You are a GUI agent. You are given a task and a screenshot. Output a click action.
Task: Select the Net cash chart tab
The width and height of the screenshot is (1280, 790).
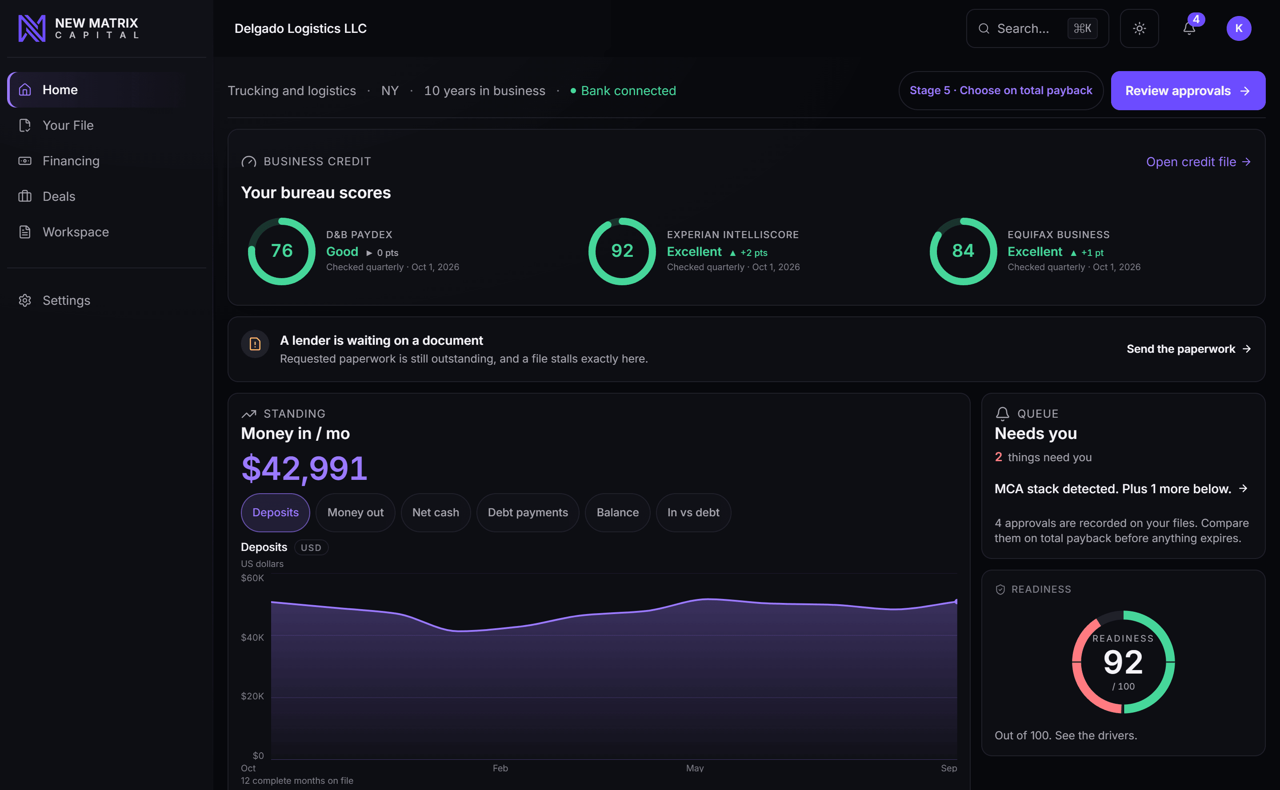click(x=436, y=513)
